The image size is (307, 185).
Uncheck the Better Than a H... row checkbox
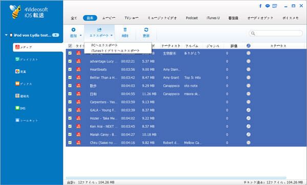(70, 77)
